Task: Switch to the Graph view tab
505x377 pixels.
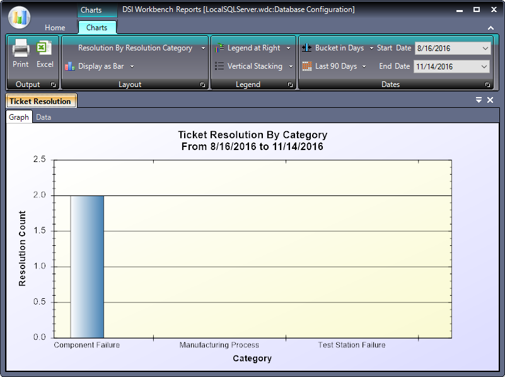Action: 19,117
